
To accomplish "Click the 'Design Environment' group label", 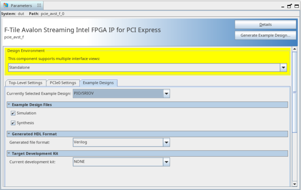I will pyautogui.click(x=26, y=51).
